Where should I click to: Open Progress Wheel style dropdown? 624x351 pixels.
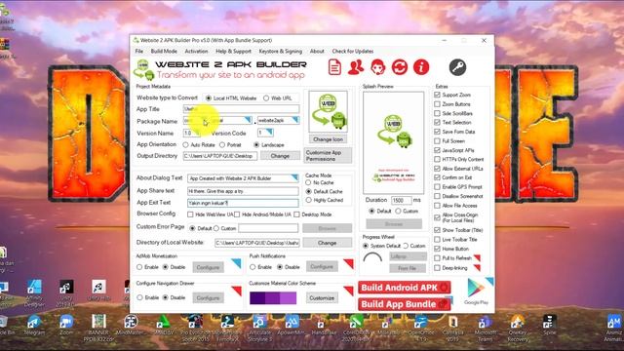pyautogui.click(x=408, y=256)
